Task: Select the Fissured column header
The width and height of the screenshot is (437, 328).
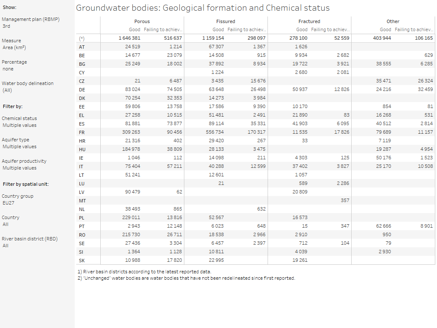Action: click(225, 21)
